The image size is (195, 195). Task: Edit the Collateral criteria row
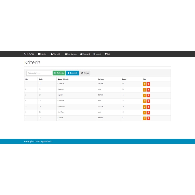[144, 101]
